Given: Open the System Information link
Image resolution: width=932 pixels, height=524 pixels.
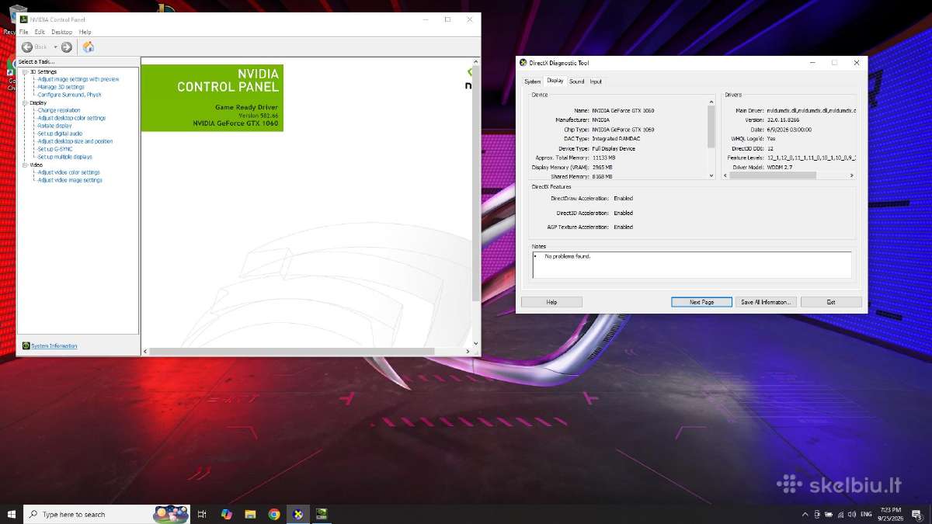Looking at the screenshot, I should coord(54,346).
